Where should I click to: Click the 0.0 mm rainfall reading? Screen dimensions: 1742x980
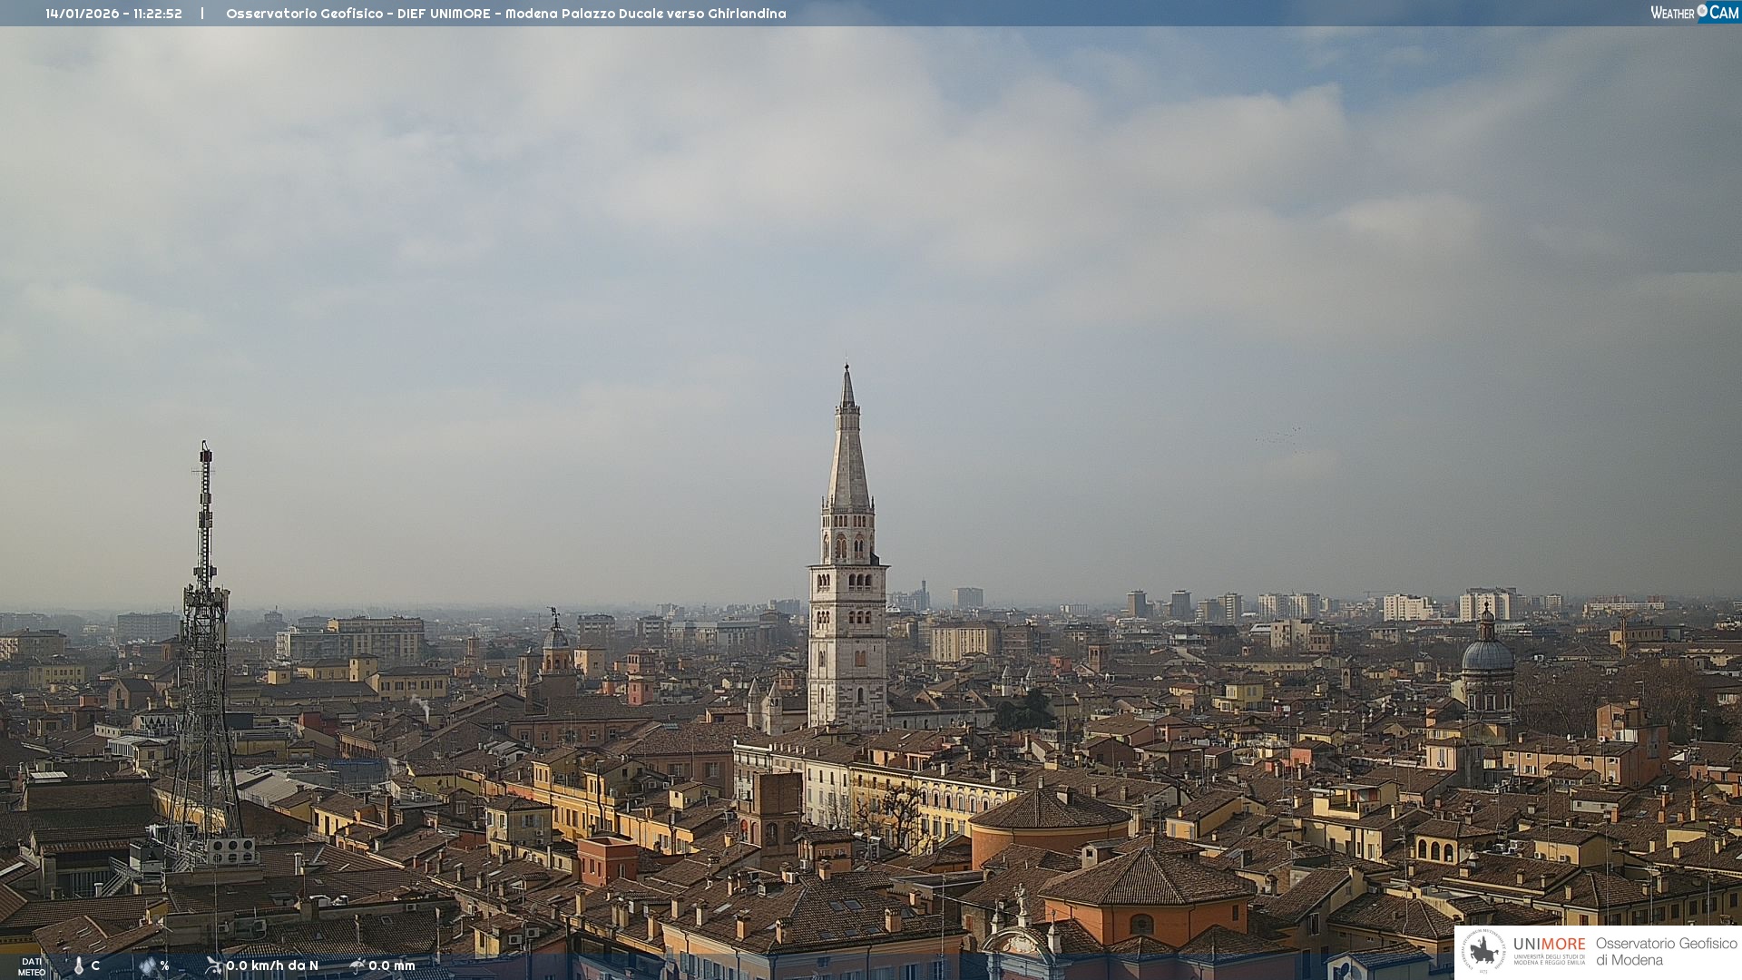coord(391,965)
